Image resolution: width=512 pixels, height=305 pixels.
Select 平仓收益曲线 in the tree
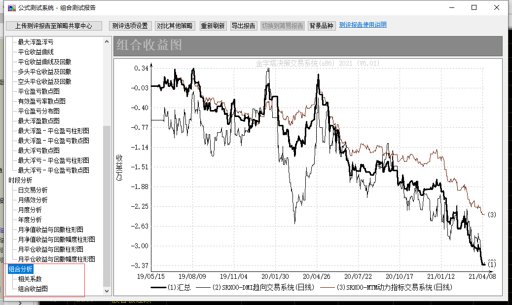(36, 52)
